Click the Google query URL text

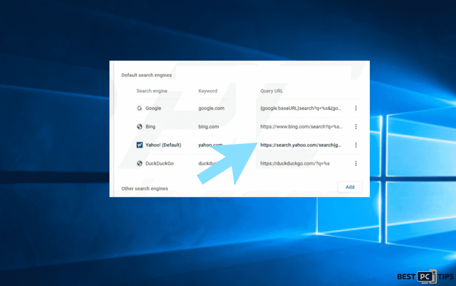point(301,108)
